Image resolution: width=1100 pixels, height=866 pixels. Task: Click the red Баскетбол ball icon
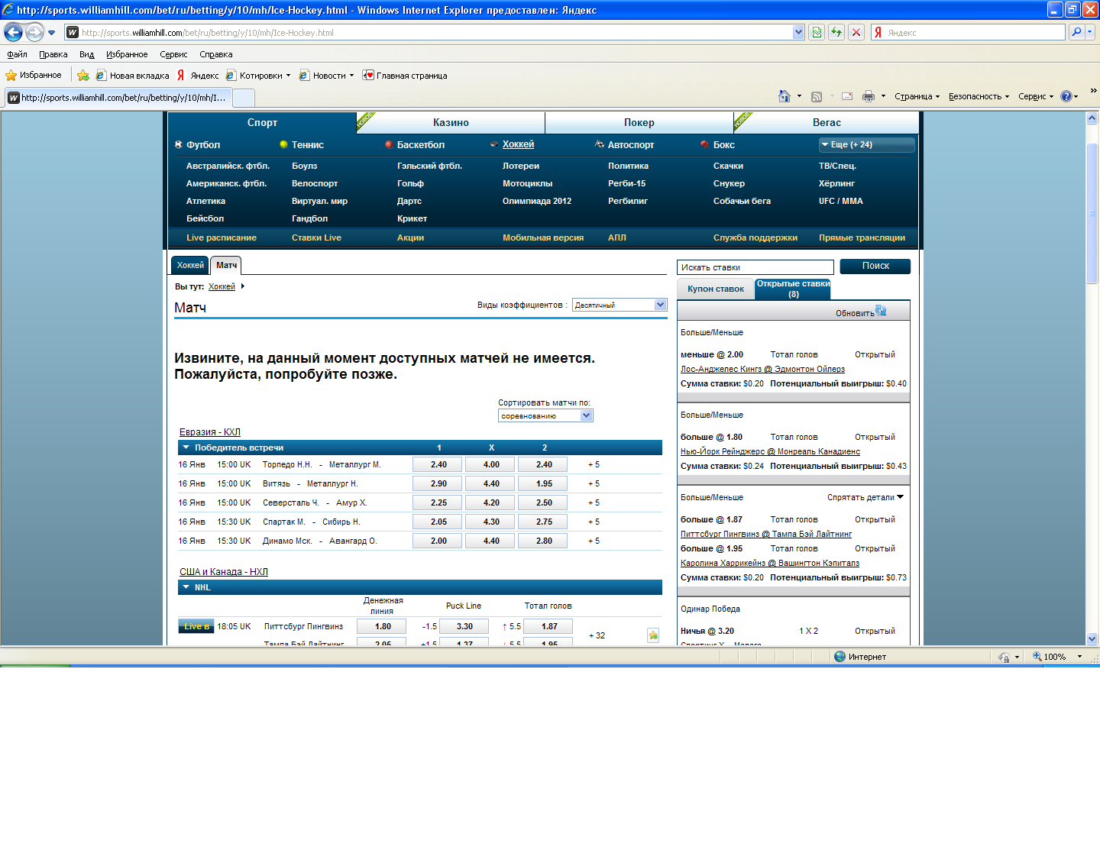pyautogui.click(x=389, y=144)
